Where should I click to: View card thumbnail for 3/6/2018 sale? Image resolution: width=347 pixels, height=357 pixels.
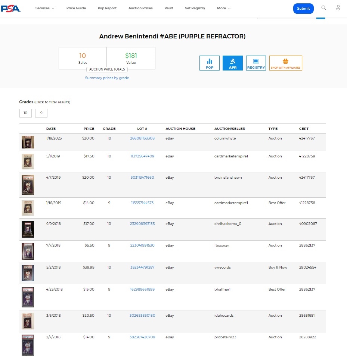[28, 321]
